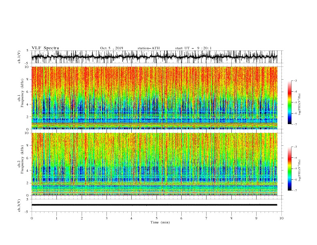This screenshot has width=317, height=245.
Task: Click the '-3' label on upper color bar
Action: 295,80
